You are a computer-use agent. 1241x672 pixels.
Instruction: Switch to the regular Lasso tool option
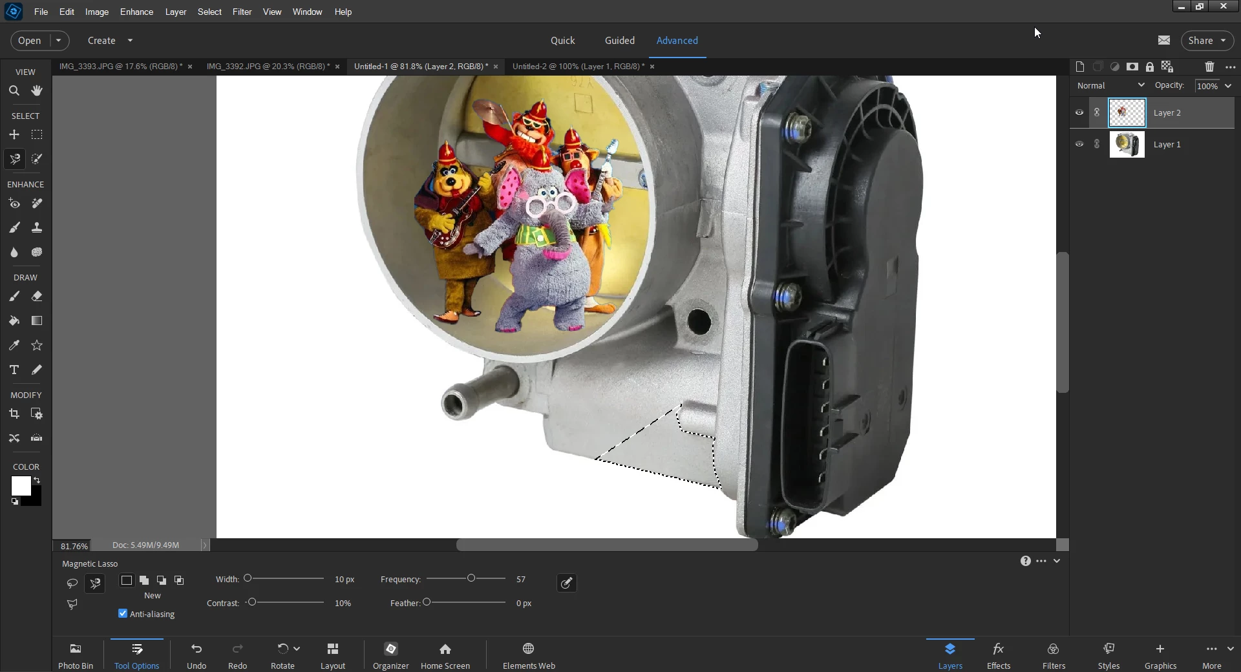tap(72, 583)
